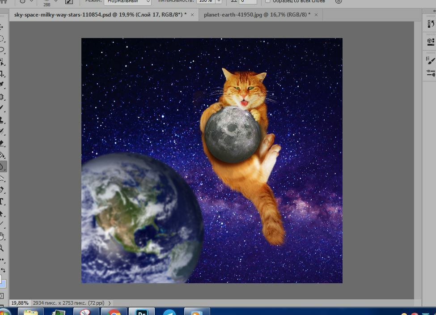This screenshot has height=315, width=436.
Task: Open the Adjustments sliders panel icon
Action: click(430, 73)
